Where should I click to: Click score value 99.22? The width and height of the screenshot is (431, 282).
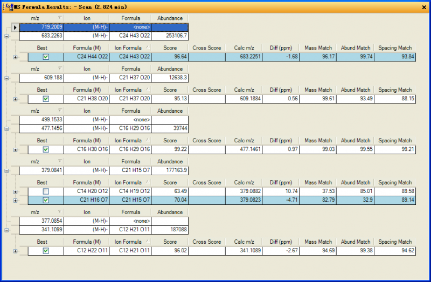(170, 149)
